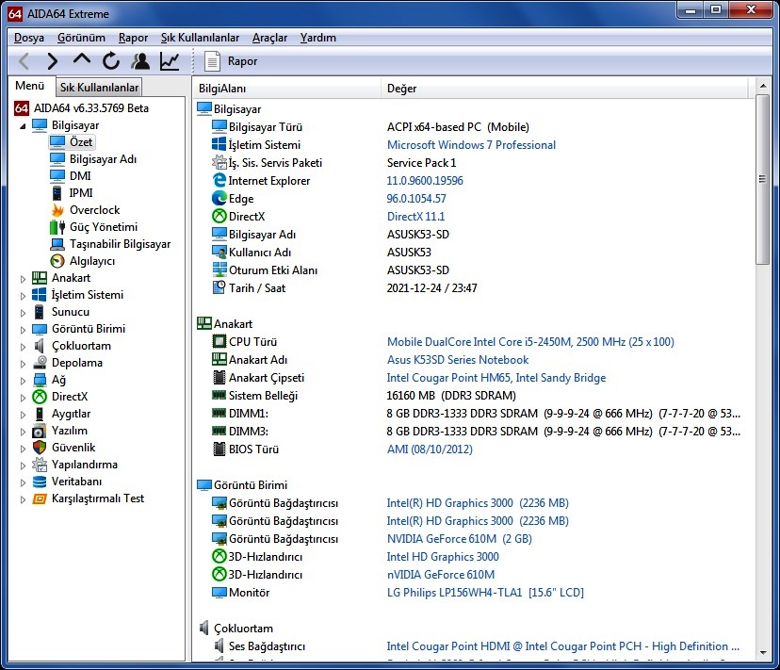Click the Güvenlik shield icon
The width and height of the screenshot is (780, 670).
(x=40, y=448)
